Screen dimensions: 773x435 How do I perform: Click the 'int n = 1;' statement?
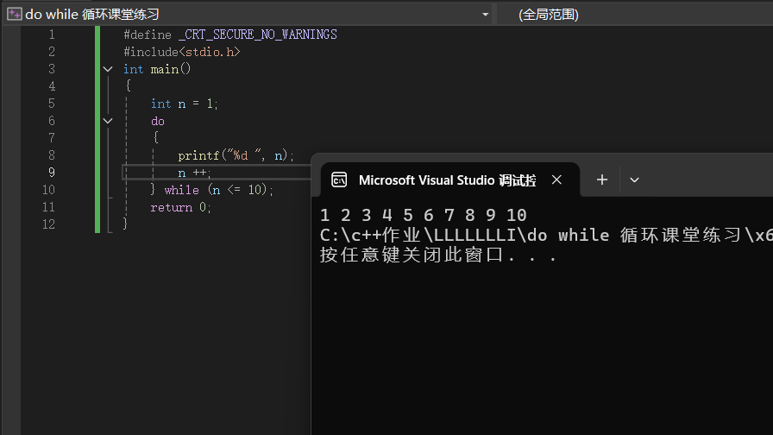[x=185, y=104]
